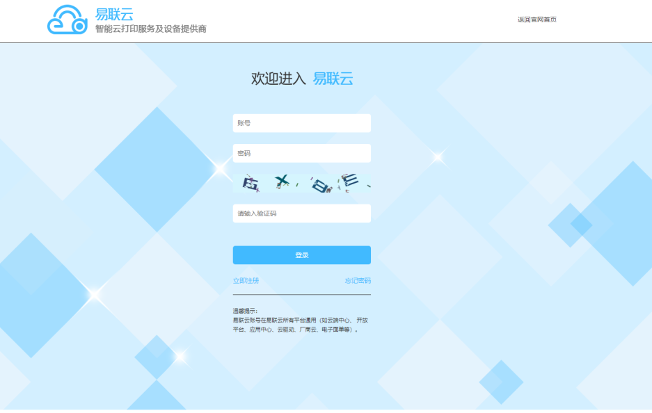Open the 忘记密码 forgot password link
The width and height of the screenshot is (652, 413).
coord(358,281)
